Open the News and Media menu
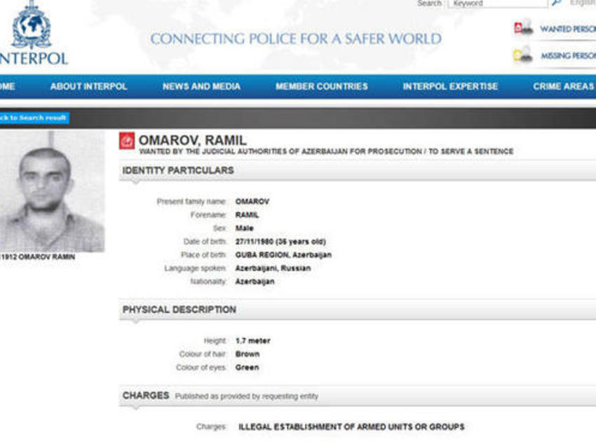The height and width of the screenshot is (446, 596). coord(201,87)
